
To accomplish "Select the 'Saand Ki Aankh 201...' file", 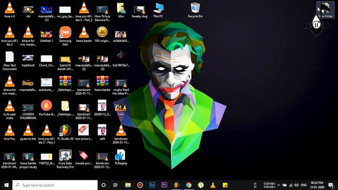I will 65,59.
